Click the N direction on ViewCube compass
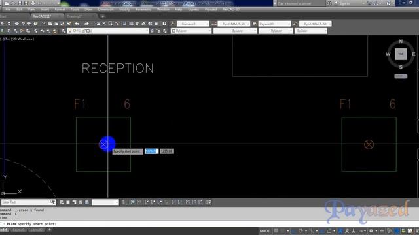The width and height of the screenshot is (419, 235). pos(401,41)
